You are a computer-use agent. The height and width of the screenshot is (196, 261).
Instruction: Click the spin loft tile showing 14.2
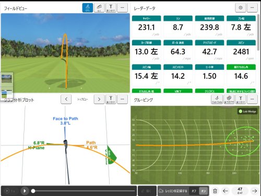click(178, 75)
